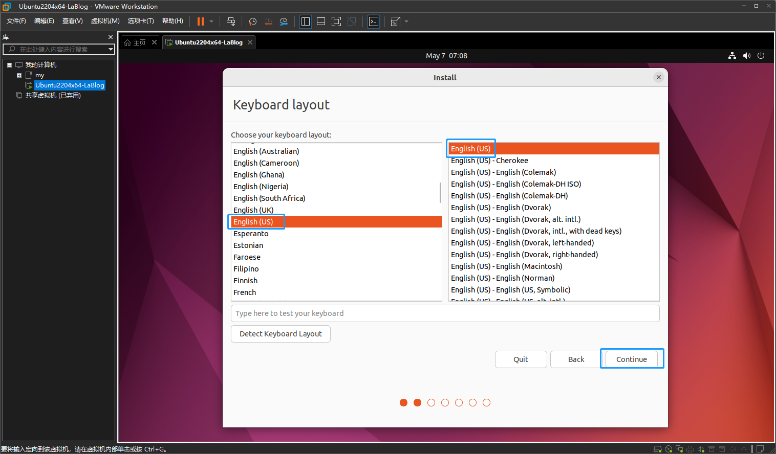Open the 查看(V) menu
The image size is (776, 454).
tap(72, 21)
